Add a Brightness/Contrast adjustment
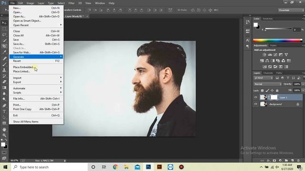Screen dimensions: 305x171 pyautogui.click(x=264, y=55)
